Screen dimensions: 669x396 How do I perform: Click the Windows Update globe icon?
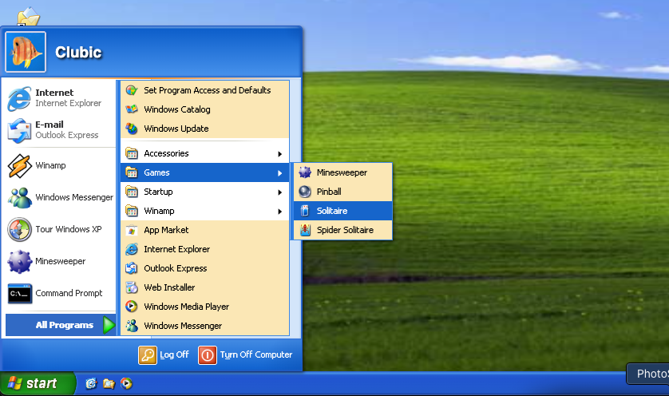click(132, 129)
